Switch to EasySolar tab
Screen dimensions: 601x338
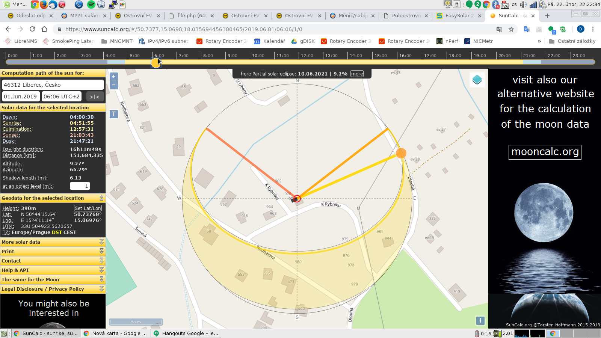[x=459, y=16]
